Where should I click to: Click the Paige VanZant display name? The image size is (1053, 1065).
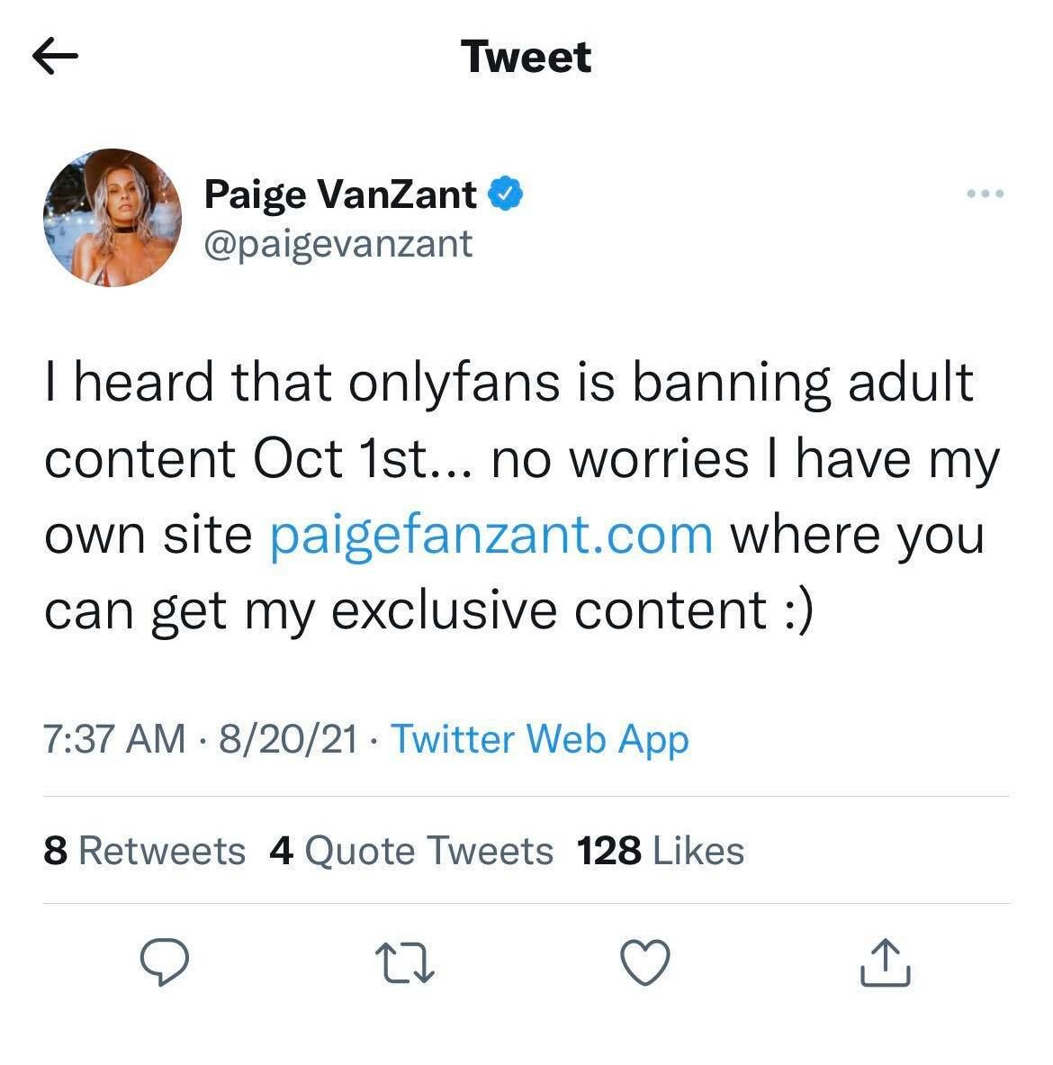(x=340, y=194)
